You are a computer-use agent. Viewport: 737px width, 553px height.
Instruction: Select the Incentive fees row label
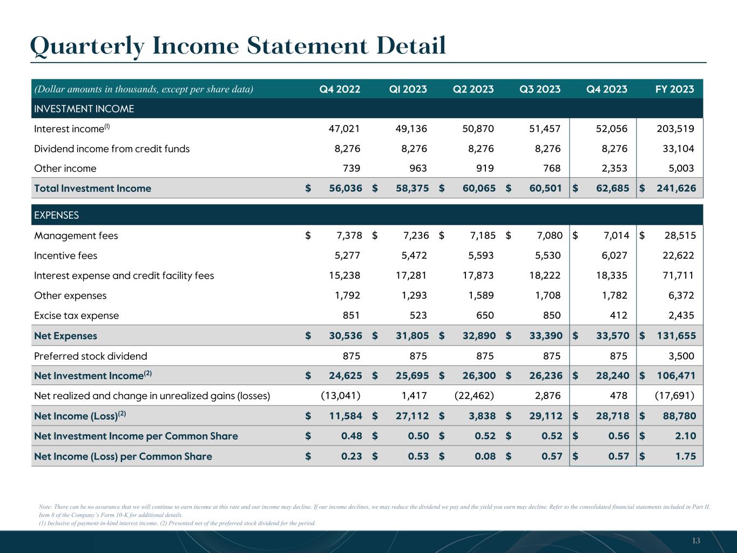coord(65,255)
